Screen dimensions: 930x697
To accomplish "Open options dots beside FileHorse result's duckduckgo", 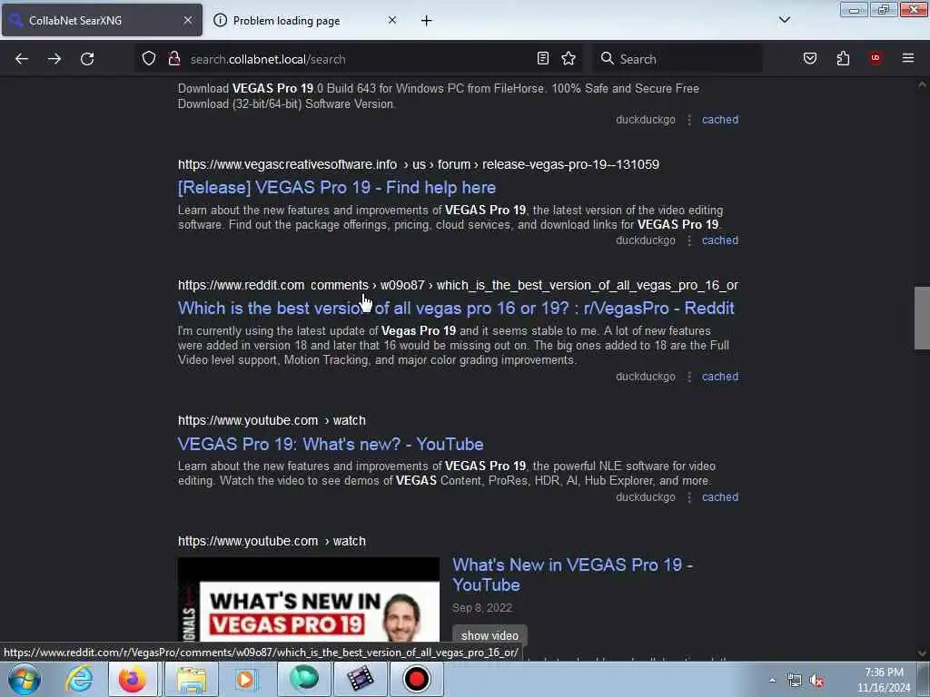I will click(689, 120).
